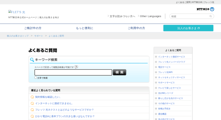221x120 pixels.
Task: Click the NTT東日本 logo
Action: [x=205, y=9]
